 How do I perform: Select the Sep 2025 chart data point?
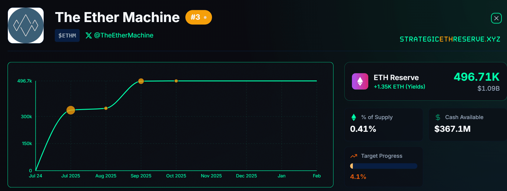[141, 81]
